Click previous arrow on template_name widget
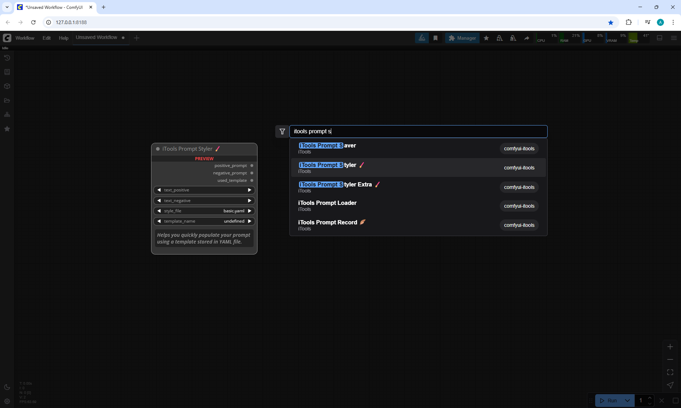Viewport: 681px width, 408px height. [x=159, y=221]
